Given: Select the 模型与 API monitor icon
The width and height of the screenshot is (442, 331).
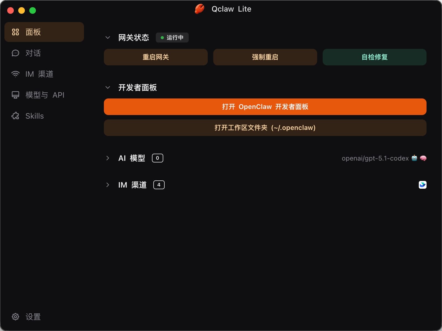Looking at the screenshot, I should 15,95.
